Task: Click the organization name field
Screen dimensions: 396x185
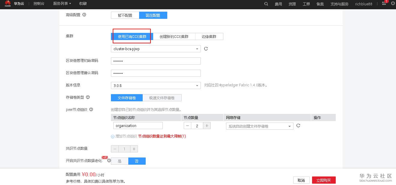Action: point(138,126)
